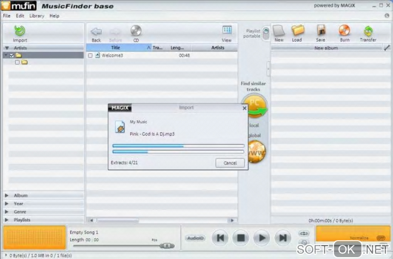
Task: Sort by Artists column header
Action: 214,48
